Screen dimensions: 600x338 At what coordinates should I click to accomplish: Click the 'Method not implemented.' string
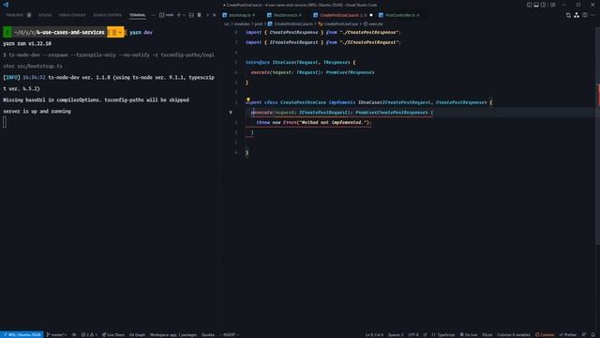[335, 123]
